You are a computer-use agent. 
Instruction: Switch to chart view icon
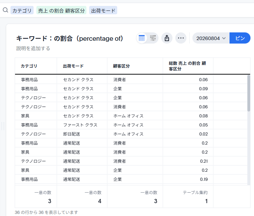153,38
